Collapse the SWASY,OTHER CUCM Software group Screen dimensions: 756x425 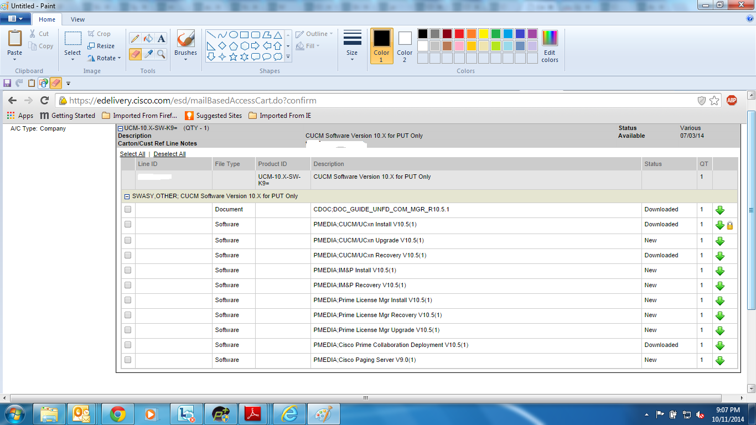(x=127, y=196)
